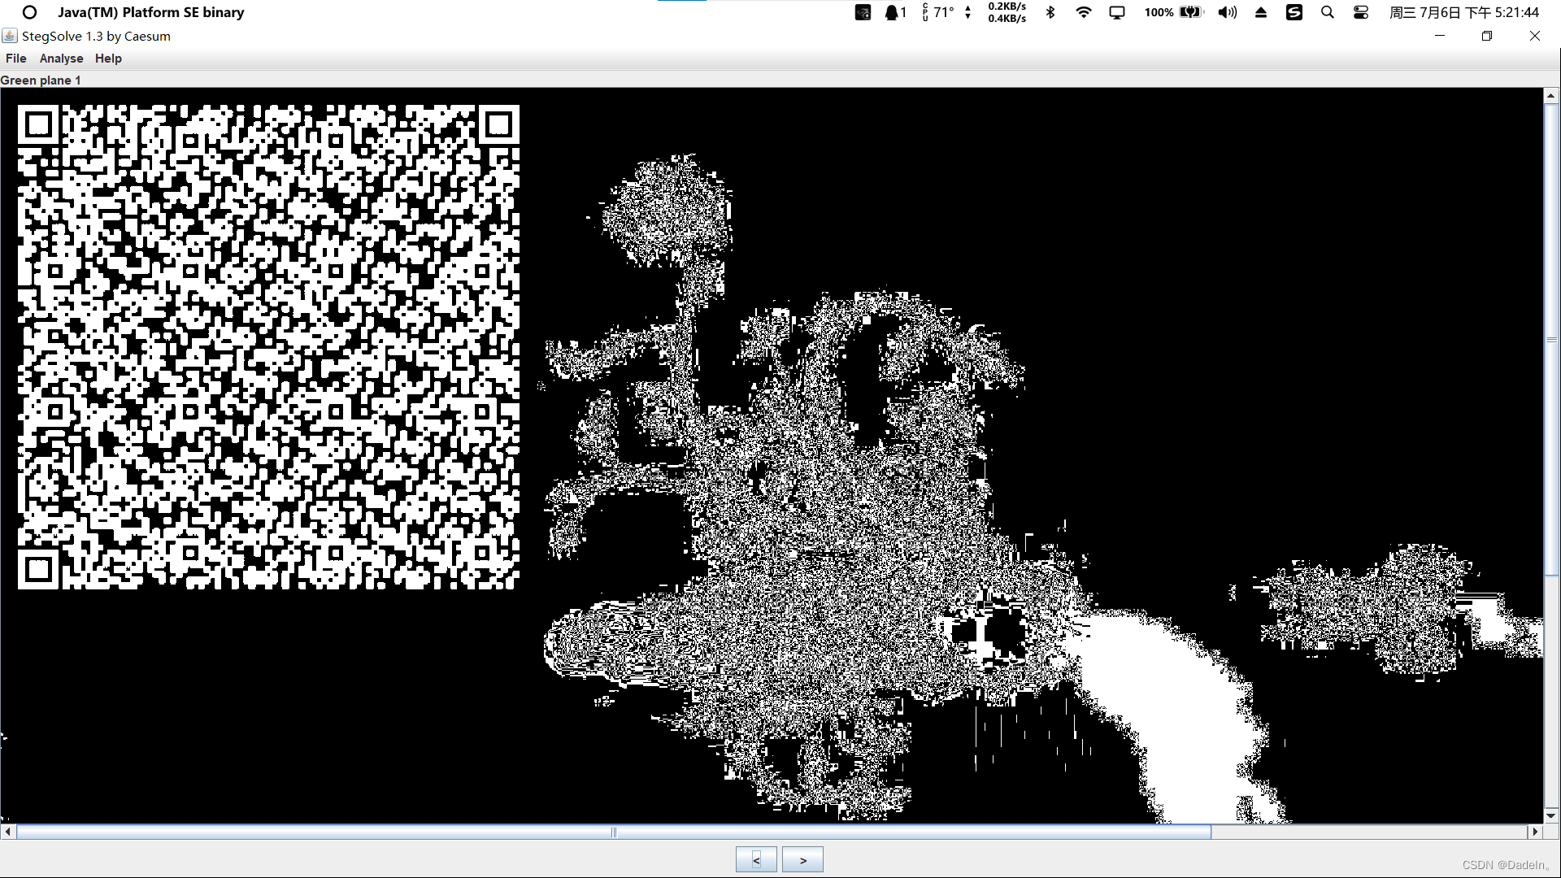This screenshot has width=1561, height=878.
Task: Click the Sogou input method icon
Action: 1294,12
